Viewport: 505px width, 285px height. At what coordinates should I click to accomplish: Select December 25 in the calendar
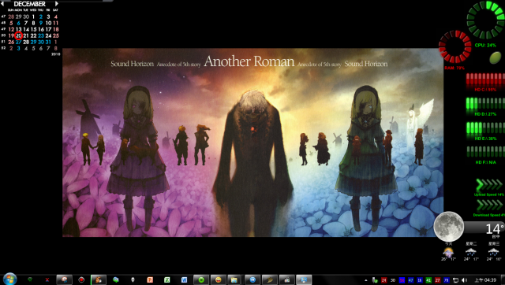(56, 35)
